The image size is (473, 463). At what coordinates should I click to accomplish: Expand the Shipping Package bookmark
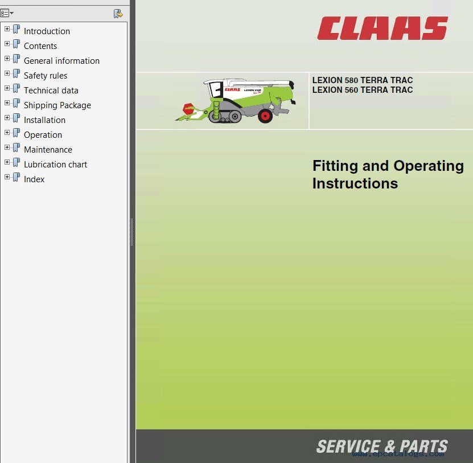point(7,103)
